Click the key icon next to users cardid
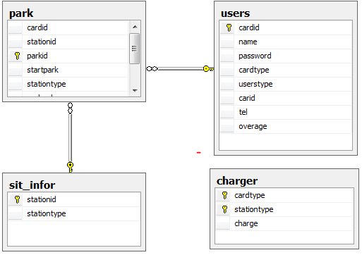This screenshot has height=255, width=362. click(229, 27)
